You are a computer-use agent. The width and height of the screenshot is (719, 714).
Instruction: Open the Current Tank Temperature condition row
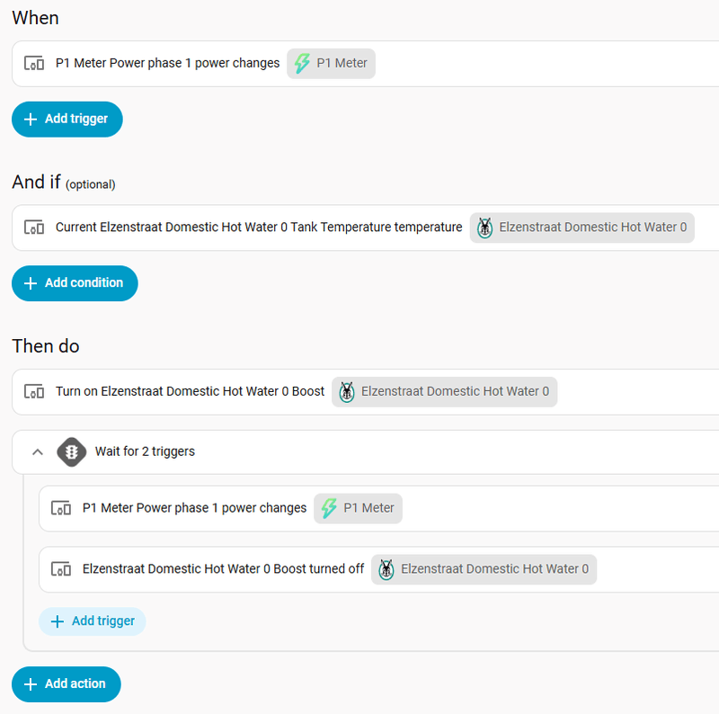coord(366,228)
